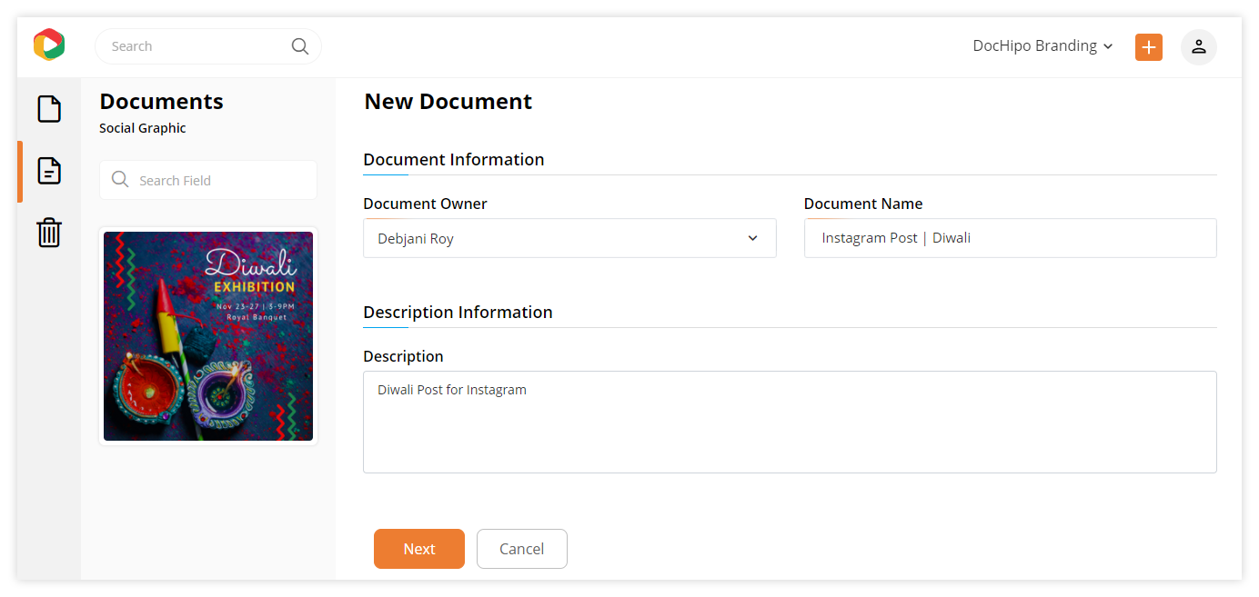The height and width of the screenshot is (597, 1259).
Task: Select the documents page icon in sidebar
Action: pos(49,170)
